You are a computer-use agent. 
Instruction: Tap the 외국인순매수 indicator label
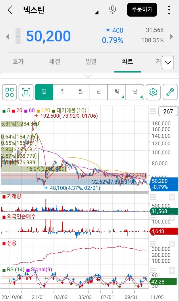click(x=19, y=216)
